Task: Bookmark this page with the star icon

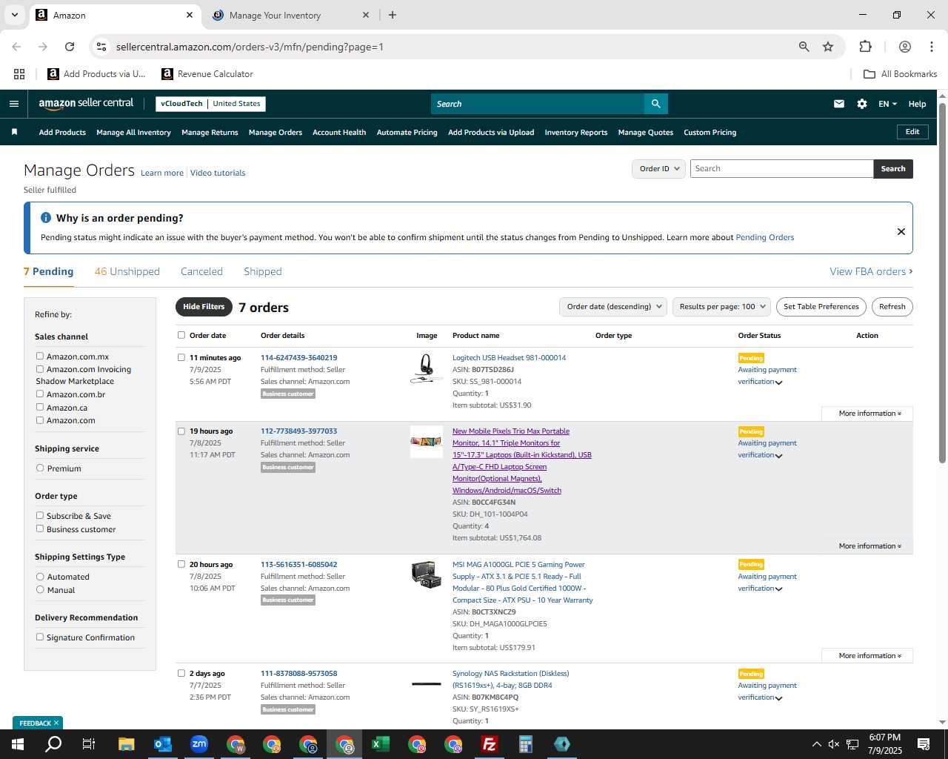Action: coord(828,47)
